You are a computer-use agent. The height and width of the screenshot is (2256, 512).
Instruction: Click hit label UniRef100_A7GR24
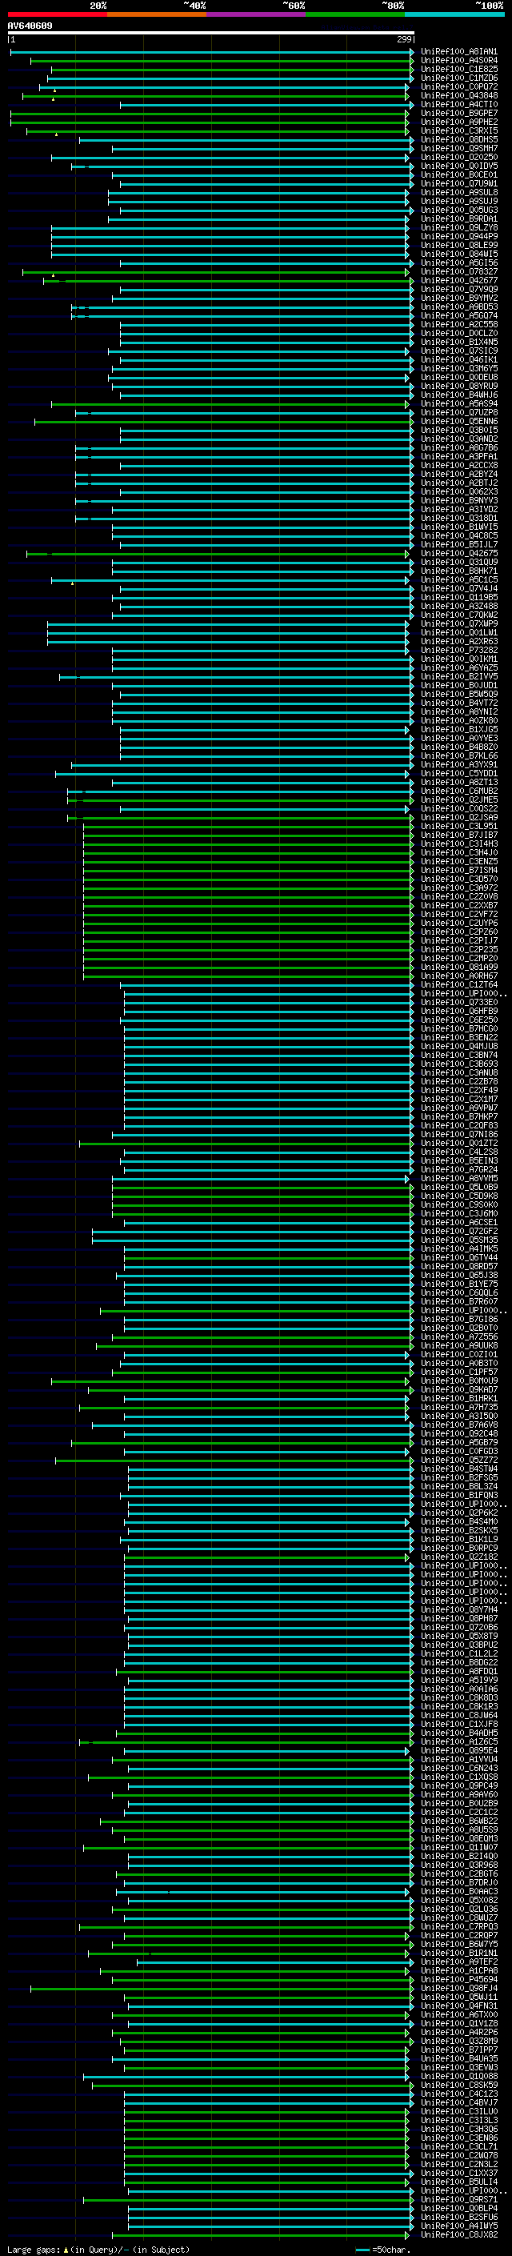click(458, 1170)
